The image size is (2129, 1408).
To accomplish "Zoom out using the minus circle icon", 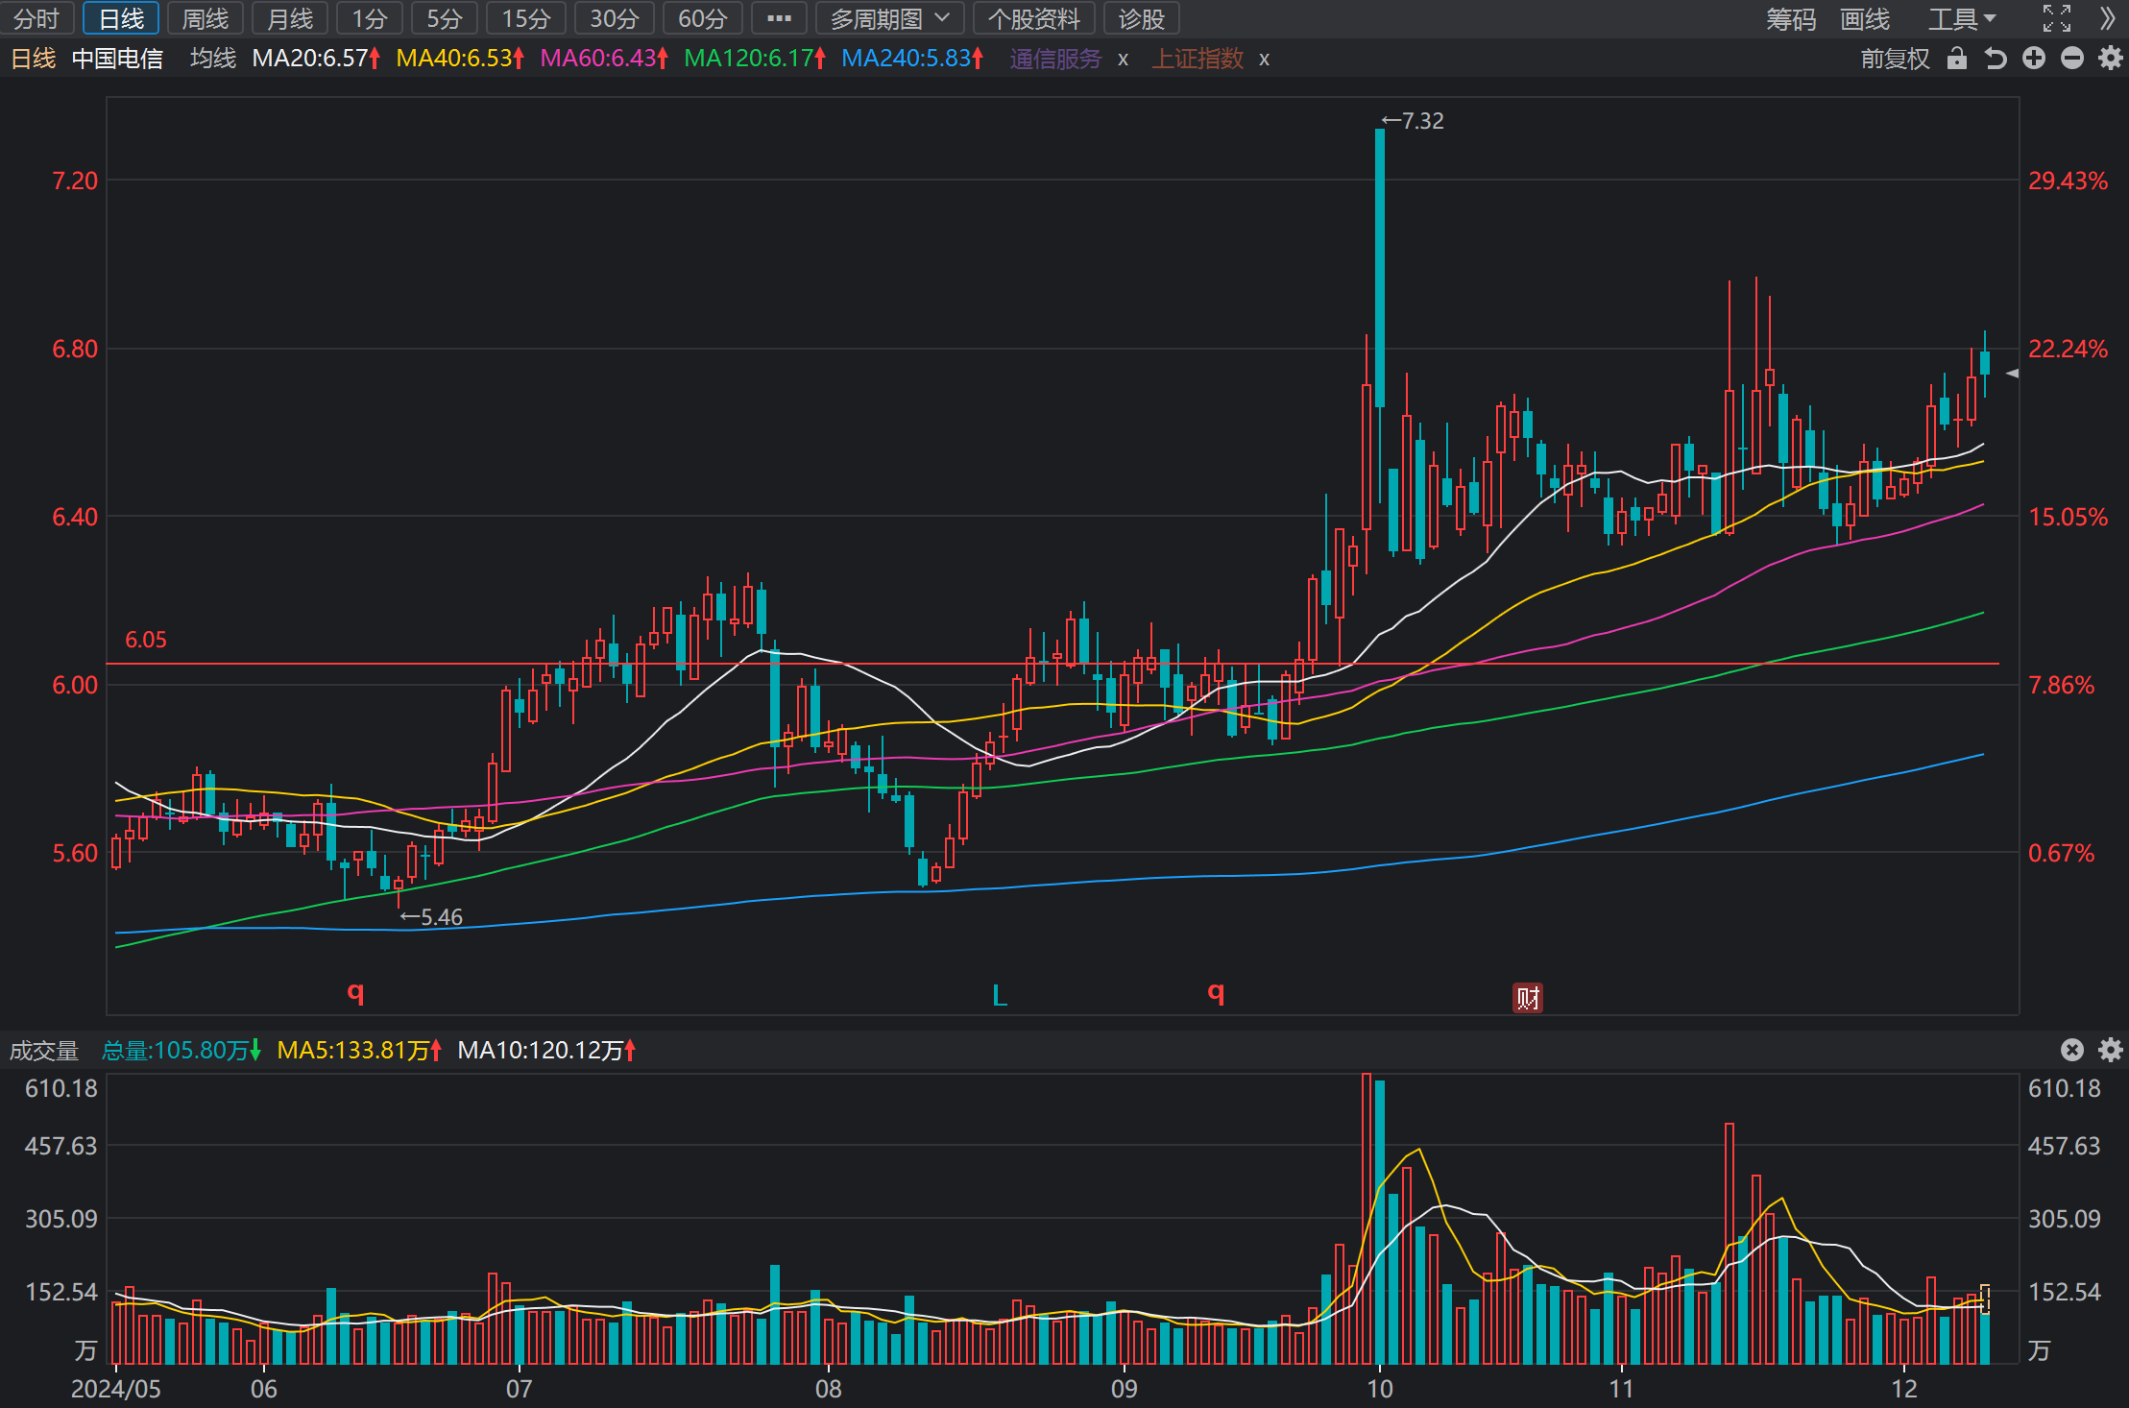I will [x=2072, y=59].
